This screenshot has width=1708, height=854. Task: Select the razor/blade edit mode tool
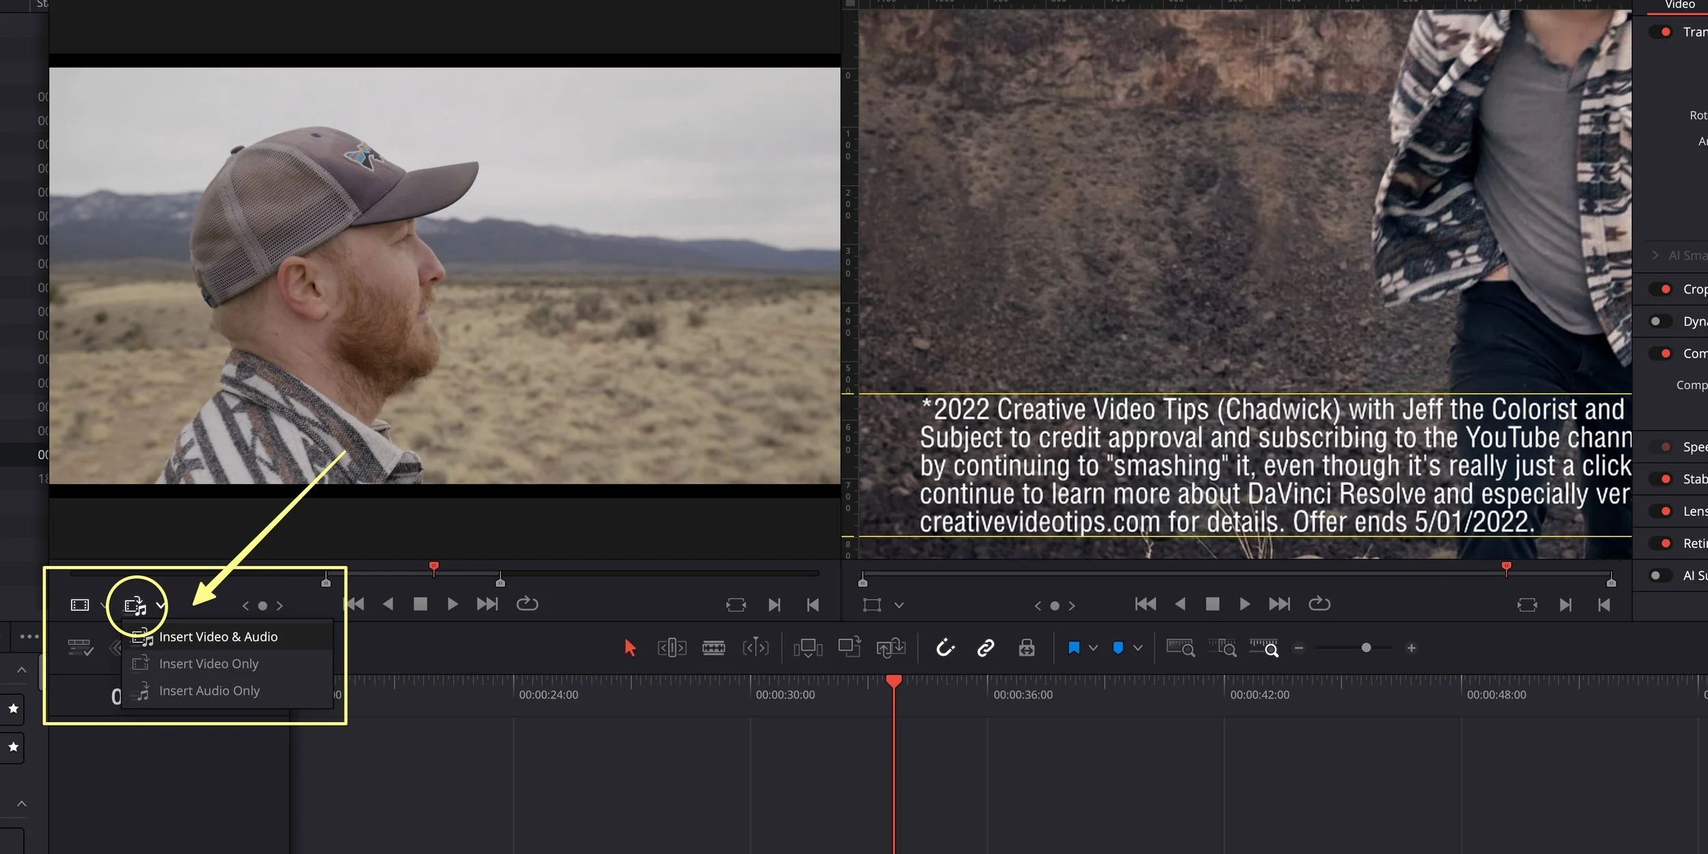[x=715, y=647]
